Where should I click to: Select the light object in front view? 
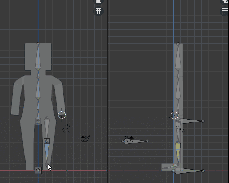pyautogui.click(x=67, y=129)
